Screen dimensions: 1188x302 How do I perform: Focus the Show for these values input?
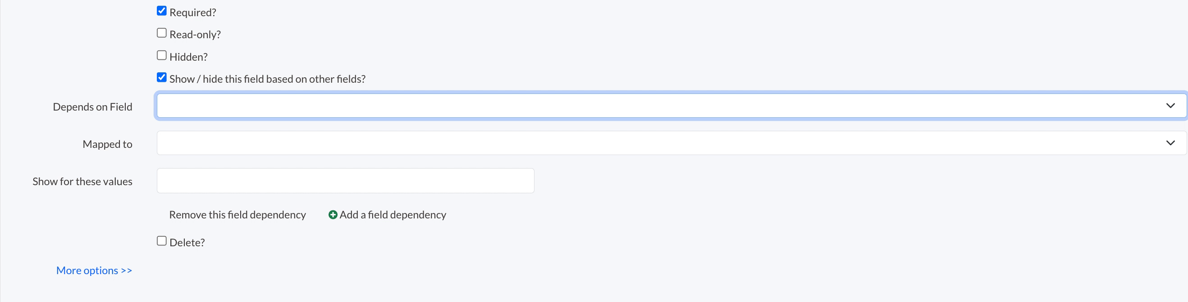coord(345,181)
